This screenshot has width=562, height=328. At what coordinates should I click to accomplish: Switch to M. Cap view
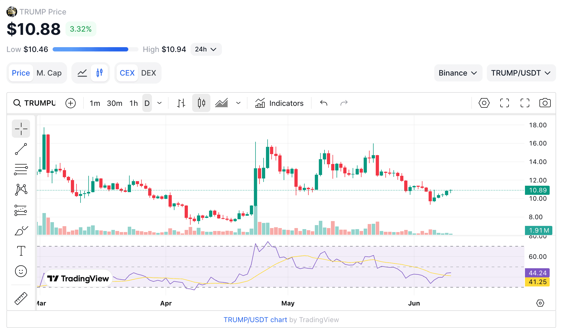49,73
